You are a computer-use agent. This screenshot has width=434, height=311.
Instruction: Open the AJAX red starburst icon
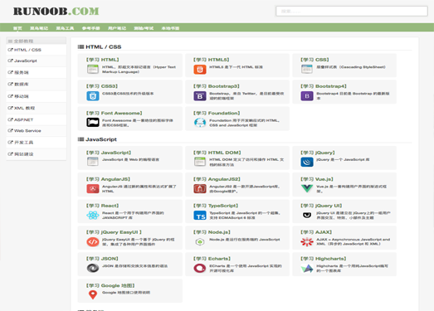pyautogui.click(x=307, y=241)
